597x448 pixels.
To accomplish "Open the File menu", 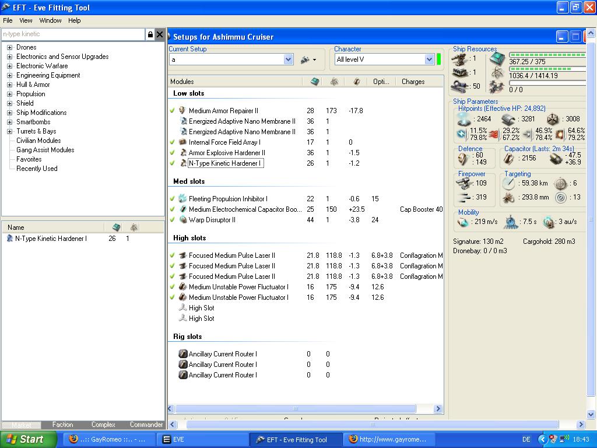I will 8,20.
